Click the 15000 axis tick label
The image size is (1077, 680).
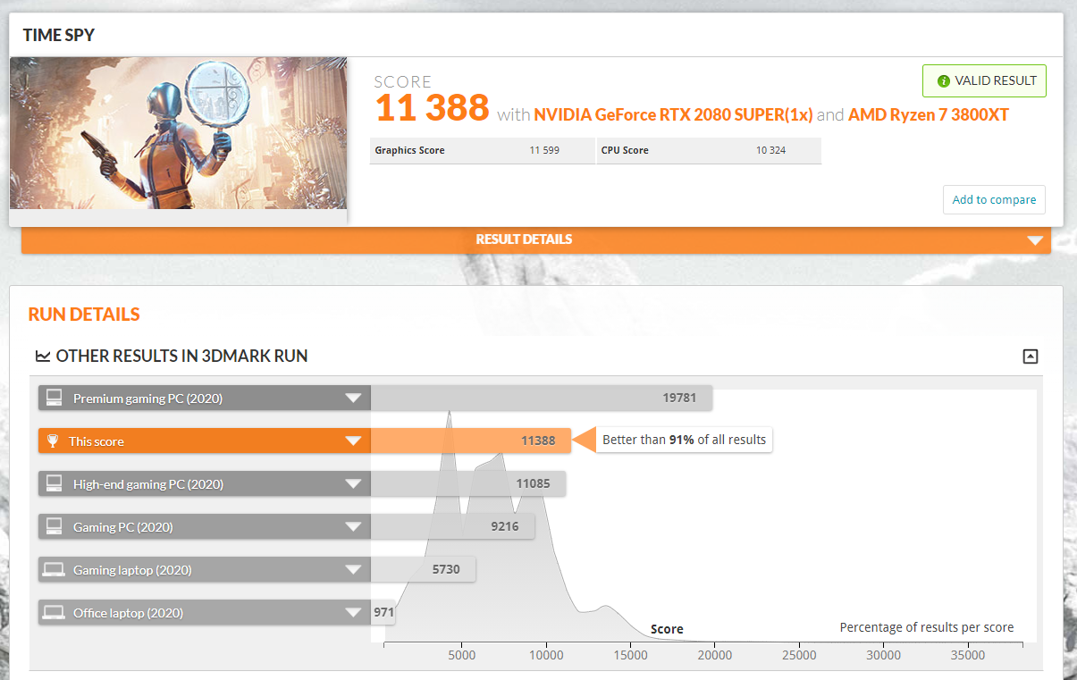pyautogui.click(x=630, y=655)
